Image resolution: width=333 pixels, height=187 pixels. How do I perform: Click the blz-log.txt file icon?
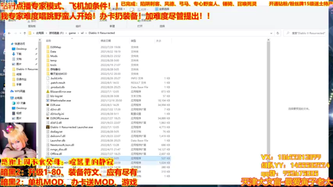(48, 96)
